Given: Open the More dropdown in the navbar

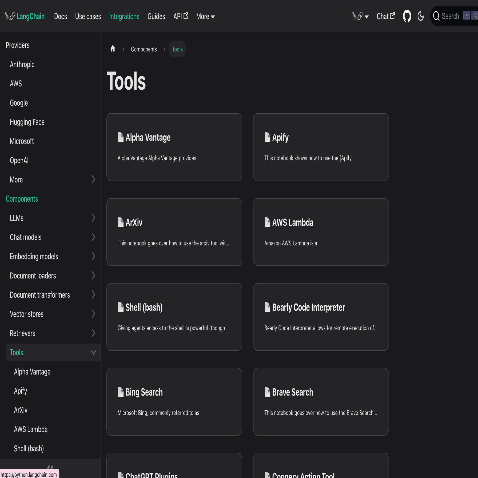Looking at the screenshot, I should tap(205, 17).
